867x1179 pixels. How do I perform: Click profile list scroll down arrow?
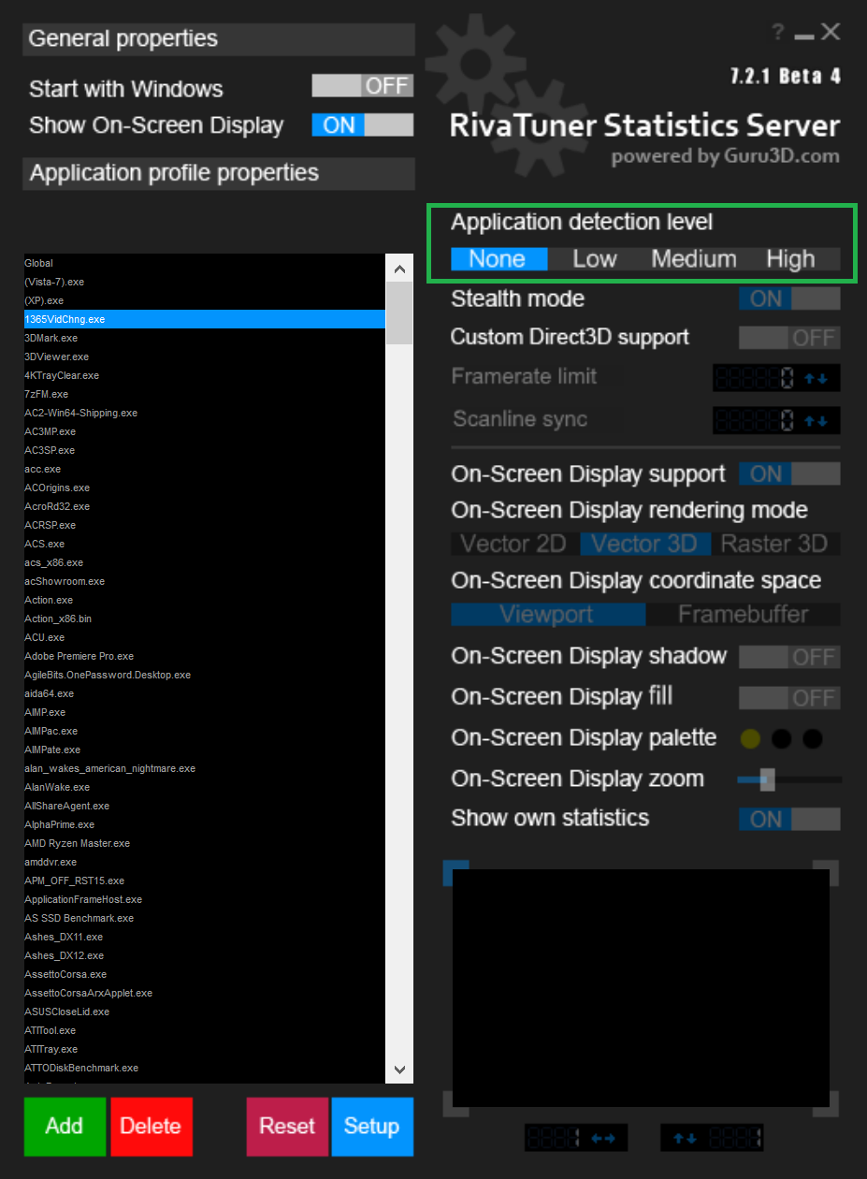pyautogui.click(x=399, y=1070)
